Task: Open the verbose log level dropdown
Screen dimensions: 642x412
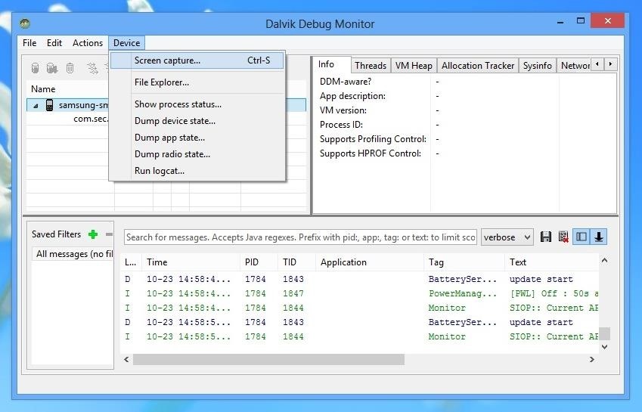Action: (x=507, y=237)
